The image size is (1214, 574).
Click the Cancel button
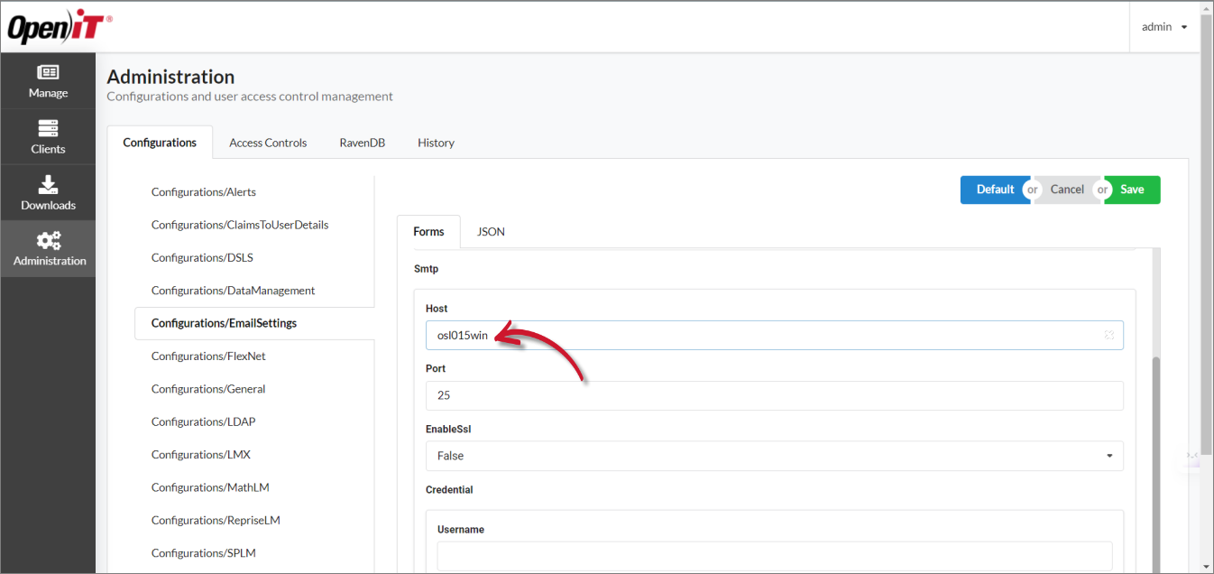(x=1067, y=190)
